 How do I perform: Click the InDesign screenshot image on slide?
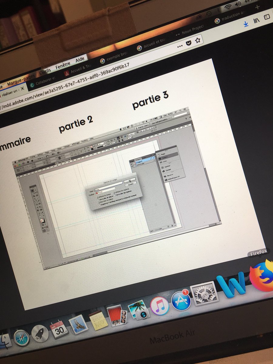pos(117,188)
